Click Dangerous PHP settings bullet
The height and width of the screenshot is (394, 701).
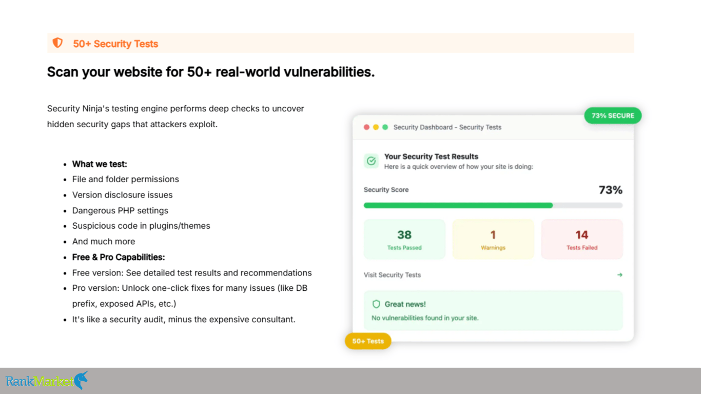click(120, 210)
